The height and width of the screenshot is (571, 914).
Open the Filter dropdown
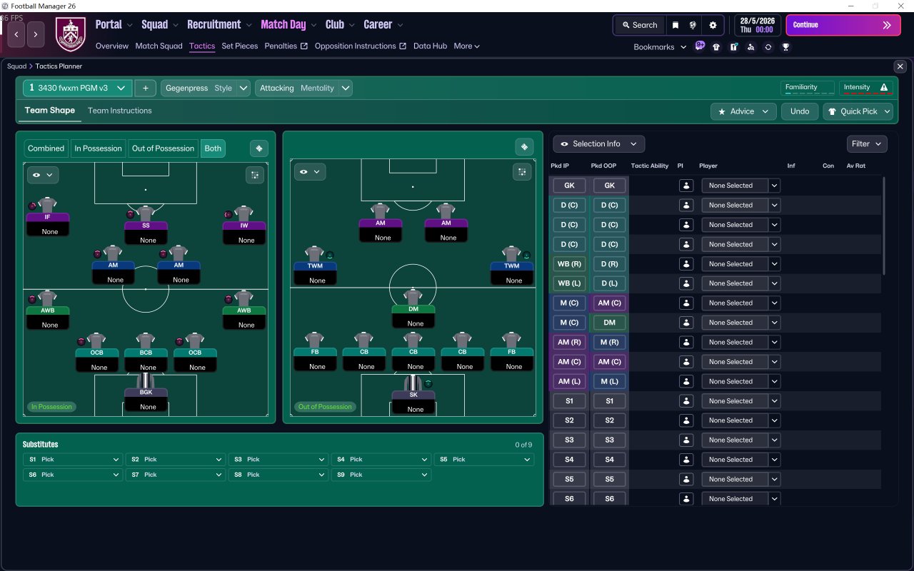867,143
